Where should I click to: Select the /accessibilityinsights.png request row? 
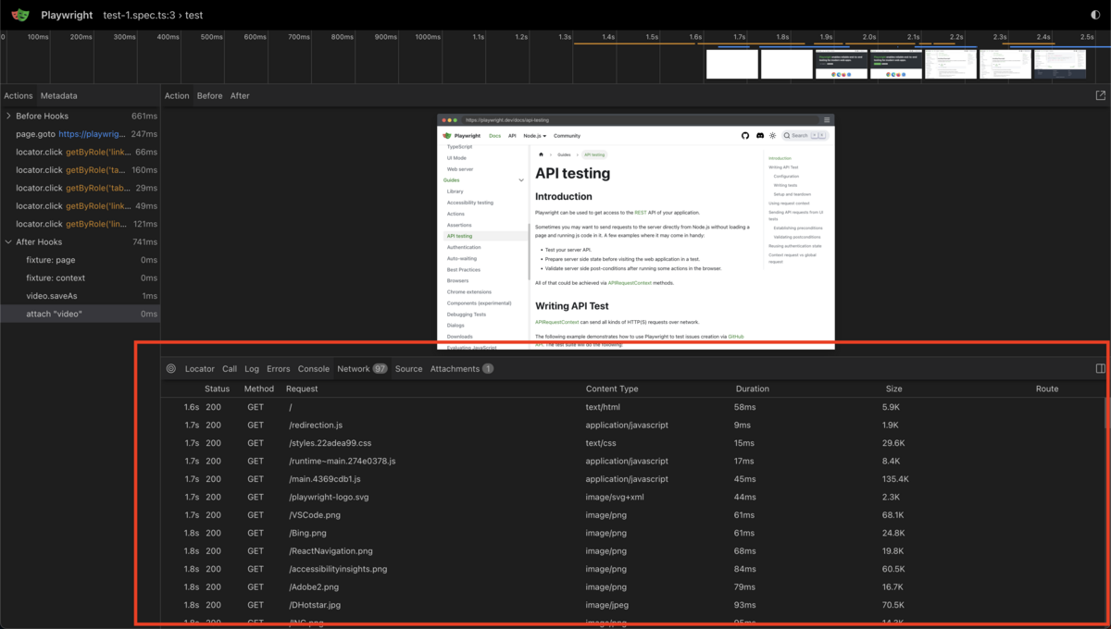pos(632,569)
